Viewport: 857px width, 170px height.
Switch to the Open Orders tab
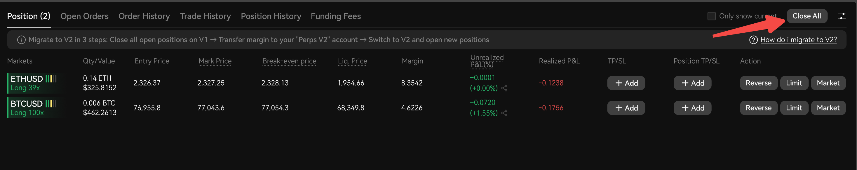(84, 16)
